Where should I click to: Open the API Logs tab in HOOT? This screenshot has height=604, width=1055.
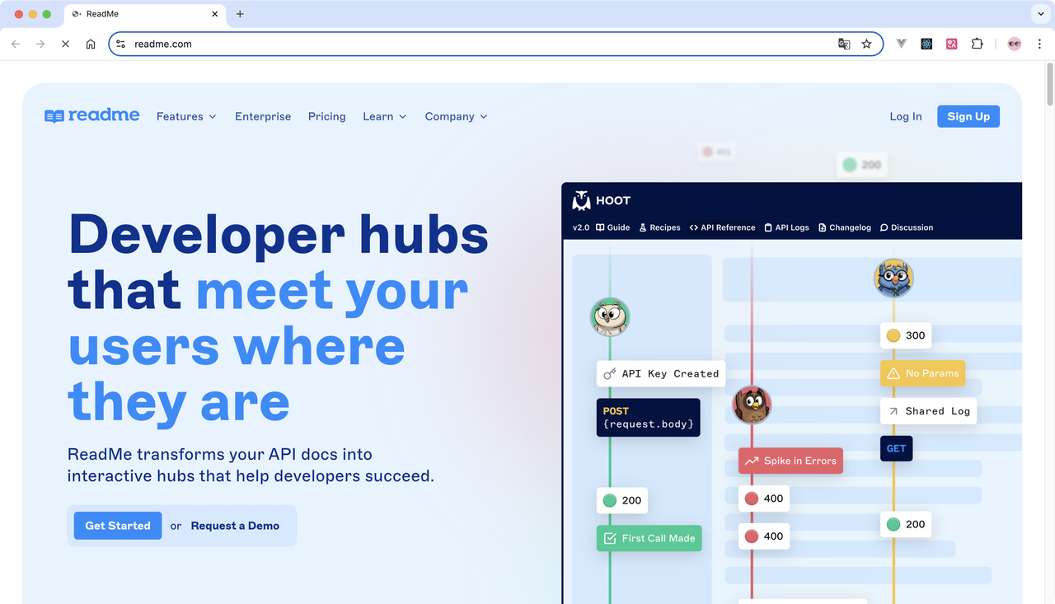pyautogui.click(x=786, y=227)
